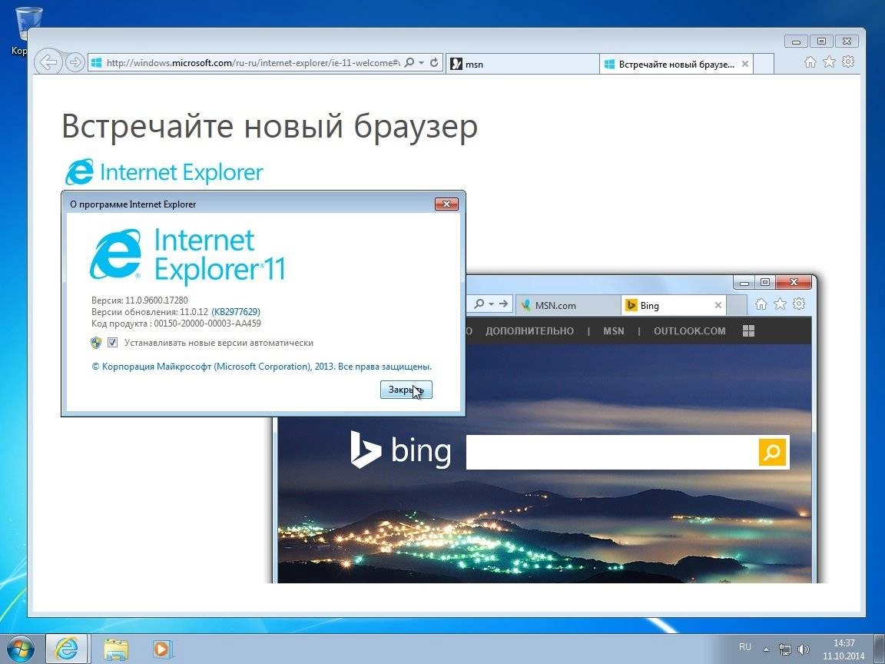Click the network icon in system tray

pos(785,649)
